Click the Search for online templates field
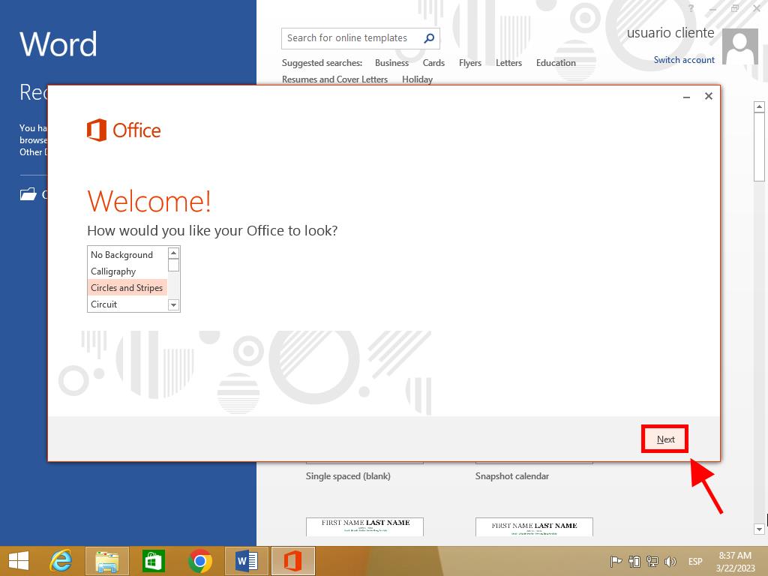 [349, 38]
